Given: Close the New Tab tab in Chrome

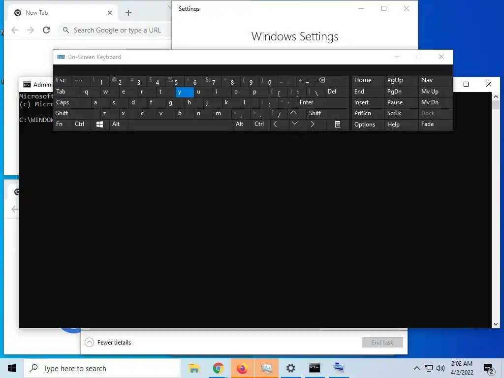Looking at the screenshot, I should [110, 13].
